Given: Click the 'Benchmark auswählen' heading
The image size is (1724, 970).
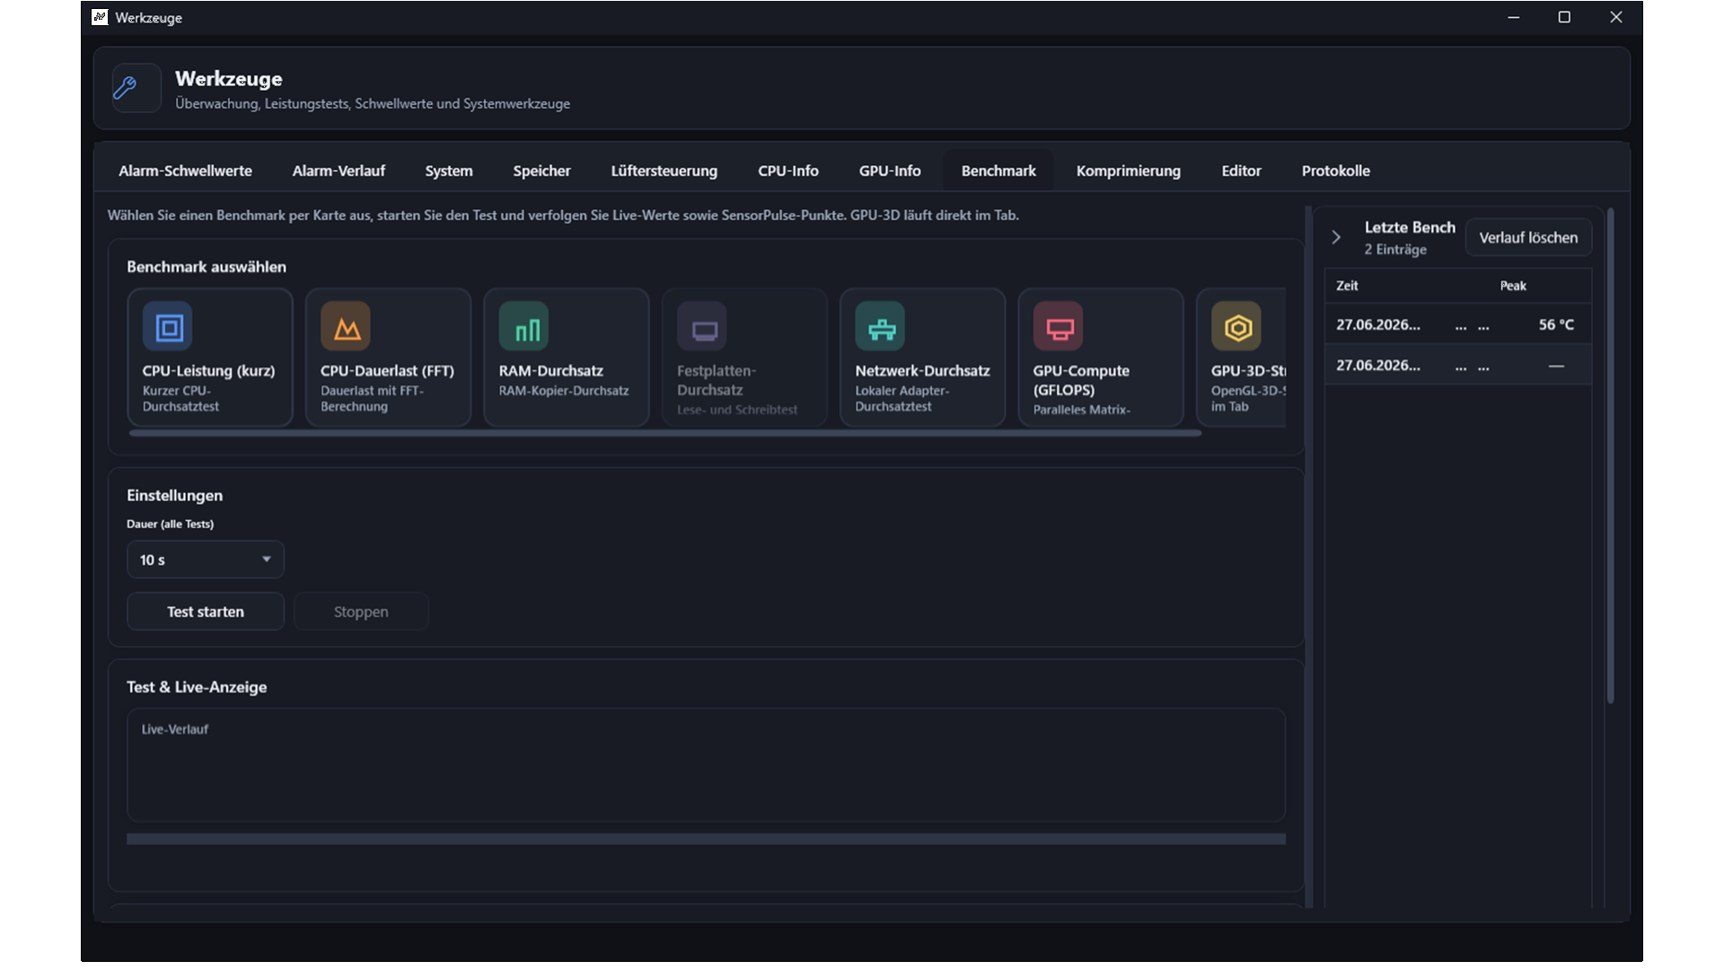Looking at the screenshot, I should point(207,267).
